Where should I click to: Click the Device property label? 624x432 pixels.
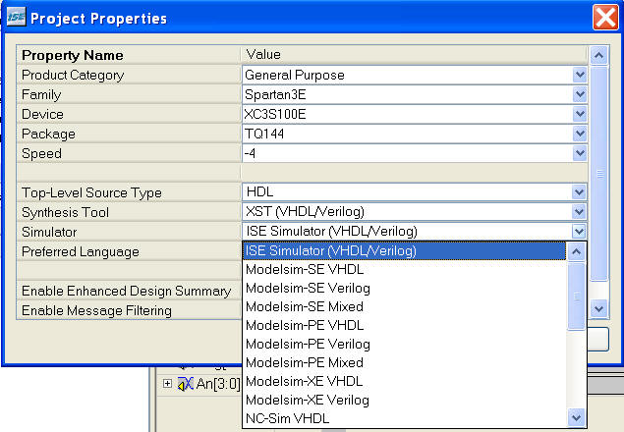point(42,114)
